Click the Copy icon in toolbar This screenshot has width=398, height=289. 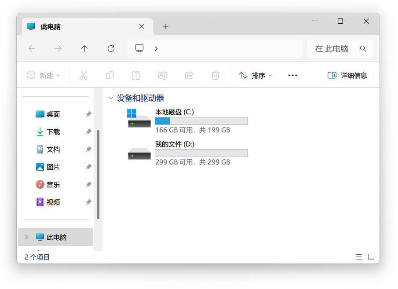[110, 75]
